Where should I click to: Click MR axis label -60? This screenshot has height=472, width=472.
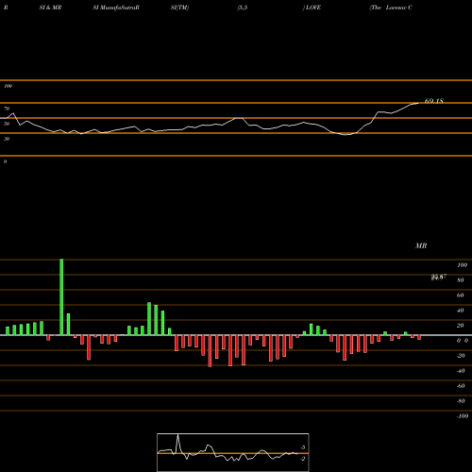tap(461, 386)
